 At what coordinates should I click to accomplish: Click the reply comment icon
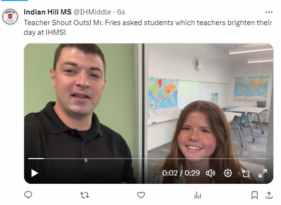pos(28,195)
